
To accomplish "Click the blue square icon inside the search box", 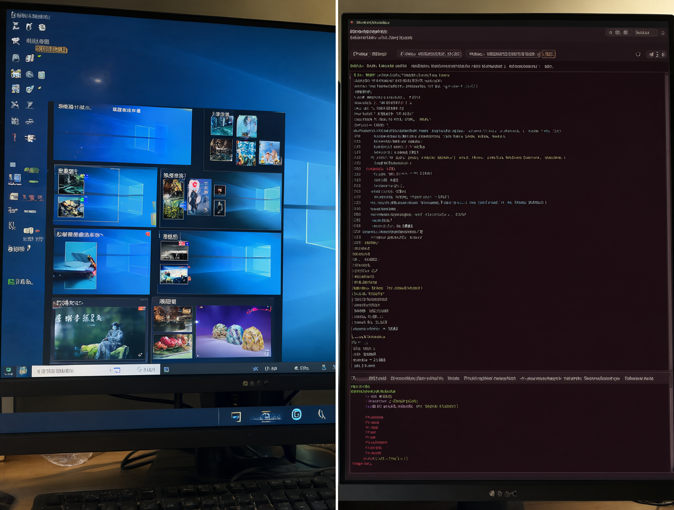I will click(x=117, y=370).
